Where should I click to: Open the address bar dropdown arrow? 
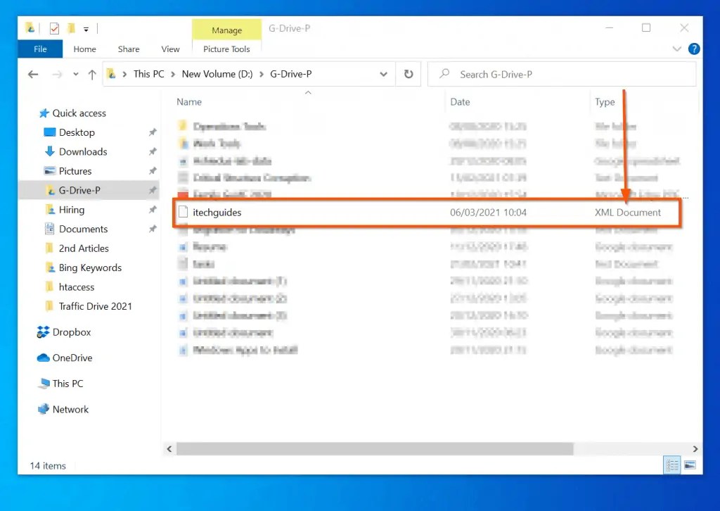384,74
